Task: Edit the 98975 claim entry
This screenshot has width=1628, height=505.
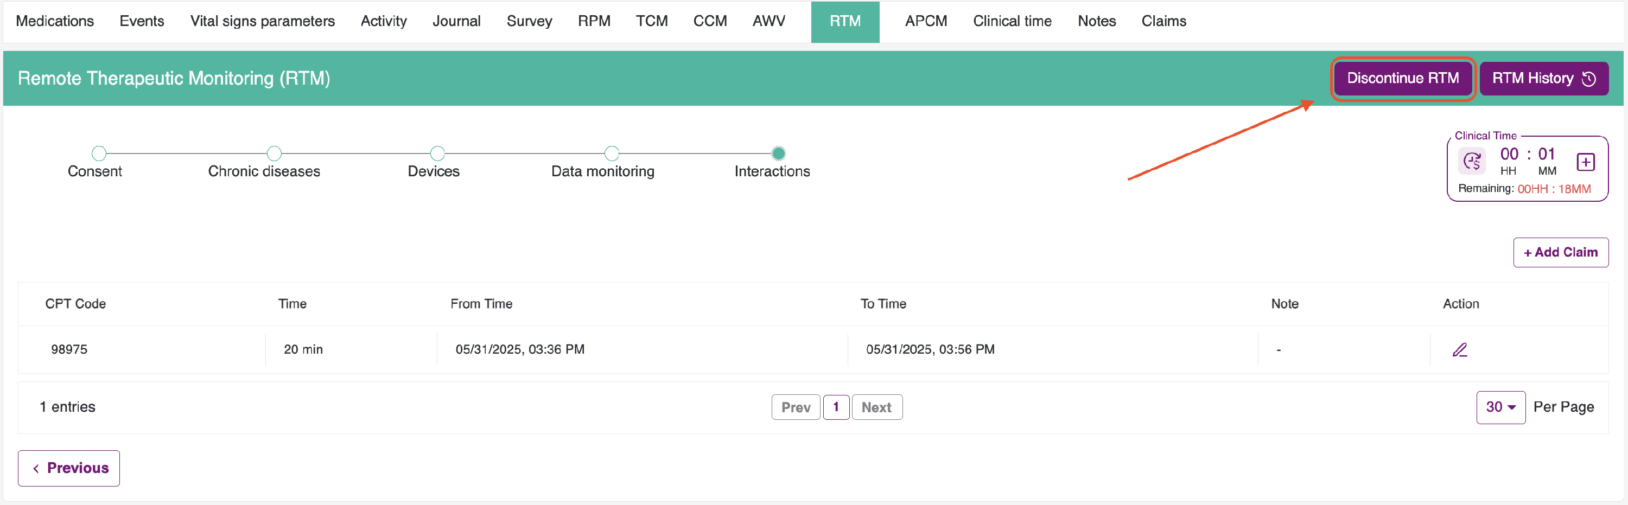Action: (1459, 349)
